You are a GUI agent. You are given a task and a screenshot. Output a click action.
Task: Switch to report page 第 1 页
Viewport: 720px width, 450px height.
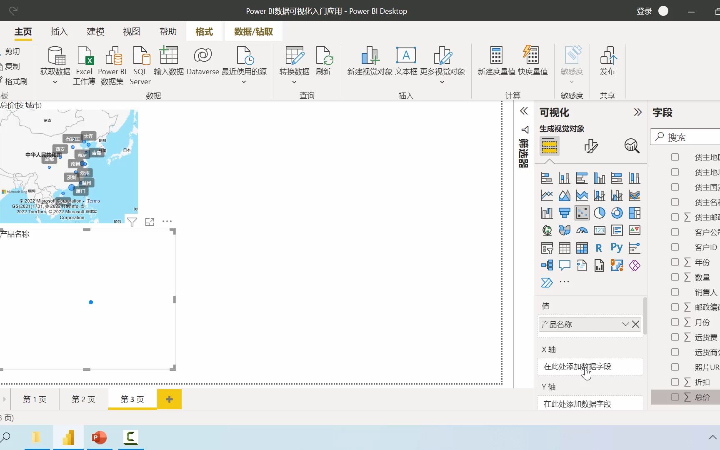pyautogui.click(x=35, y=399)
